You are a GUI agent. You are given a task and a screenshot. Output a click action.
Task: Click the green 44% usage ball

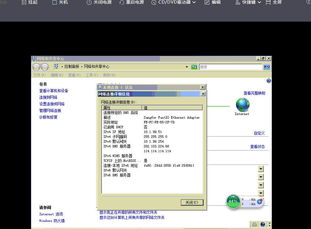233,202
